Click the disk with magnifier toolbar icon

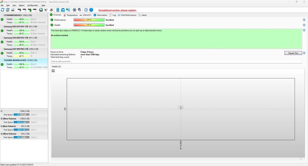click(34, 10)
